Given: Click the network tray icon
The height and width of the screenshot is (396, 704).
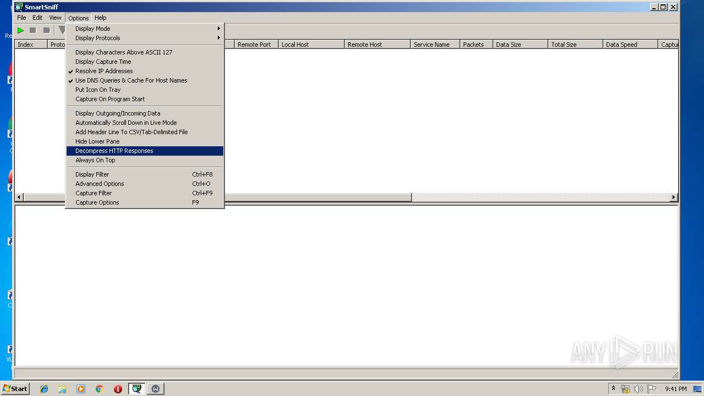Looking at the screenshot, I should 625,389.
